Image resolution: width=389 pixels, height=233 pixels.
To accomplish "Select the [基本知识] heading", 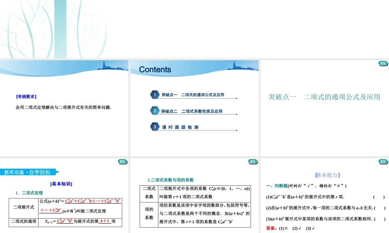I will coord(60,184).
